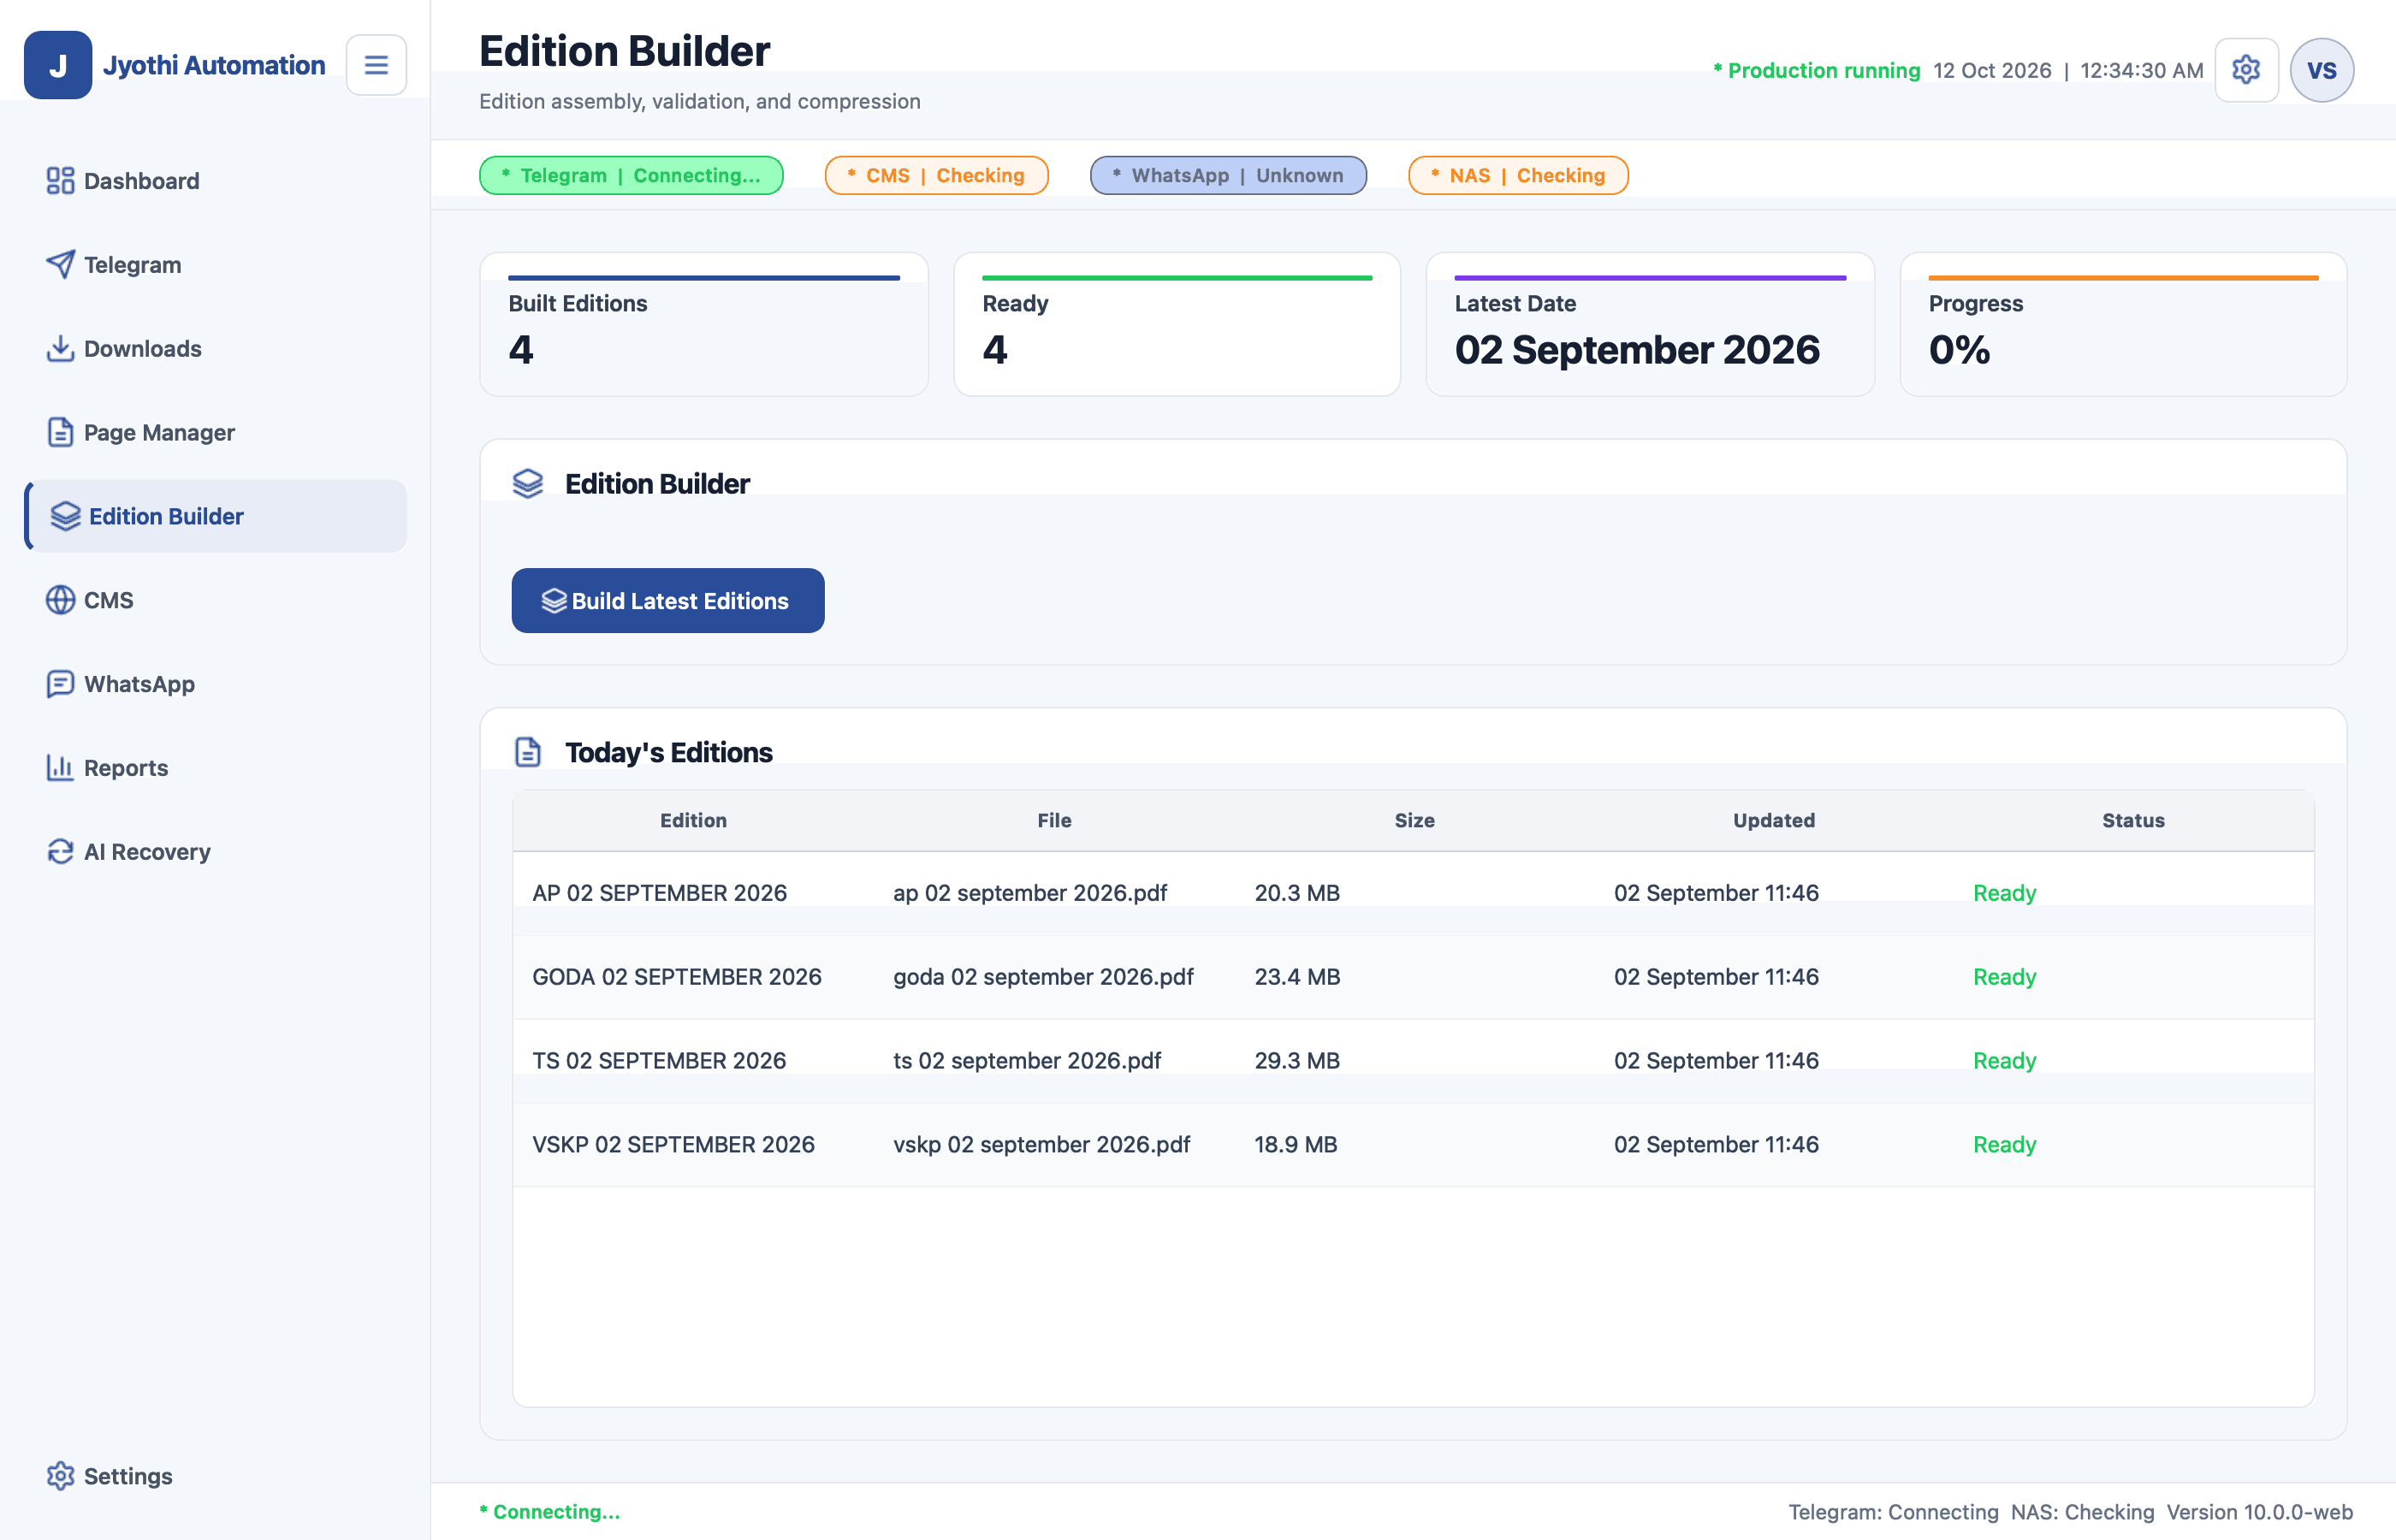
Task: Click Ready status in VSKP row
Action: pyautogui.click(x=2004, y=1145)
